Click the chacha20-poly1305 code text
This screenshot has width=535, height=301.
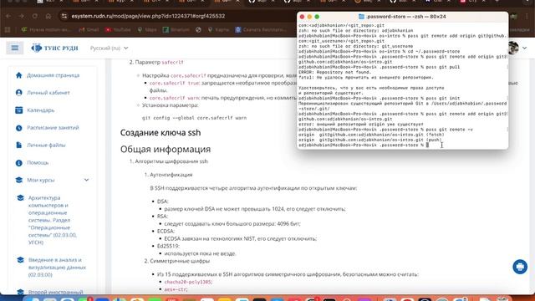coord(188,282)
